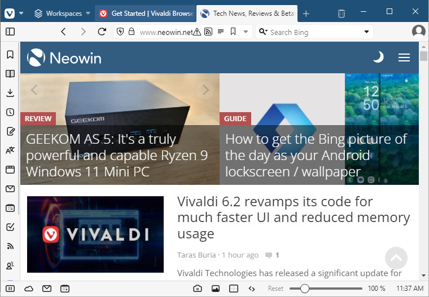
Task: Open the Downloads panel in sidebar
Action: [10, 93]
